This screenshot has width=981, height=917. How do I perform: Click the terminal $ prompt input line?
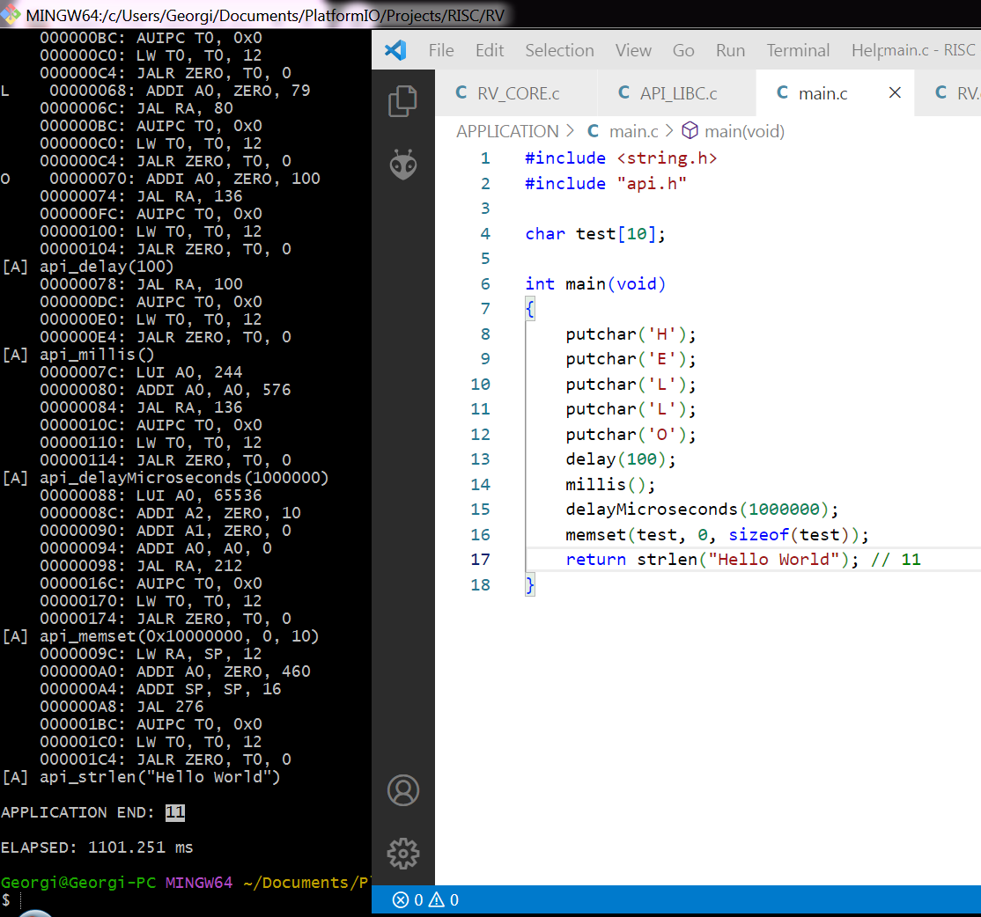click(x=186, y=900)
